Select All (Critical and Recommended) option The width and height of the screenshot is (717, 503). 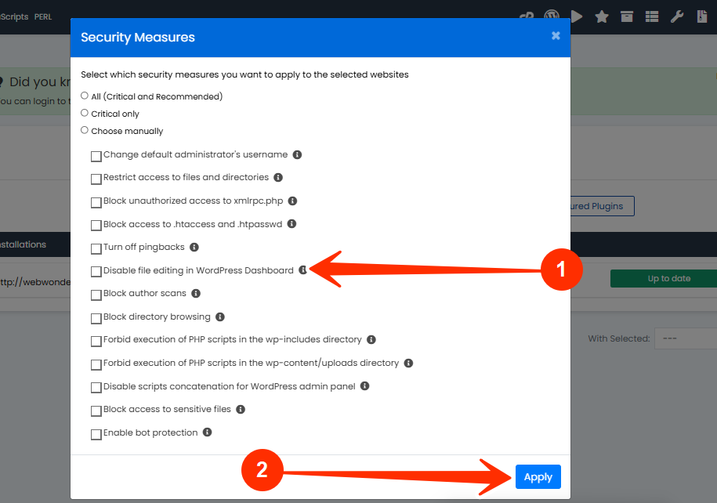pos(84,96)
